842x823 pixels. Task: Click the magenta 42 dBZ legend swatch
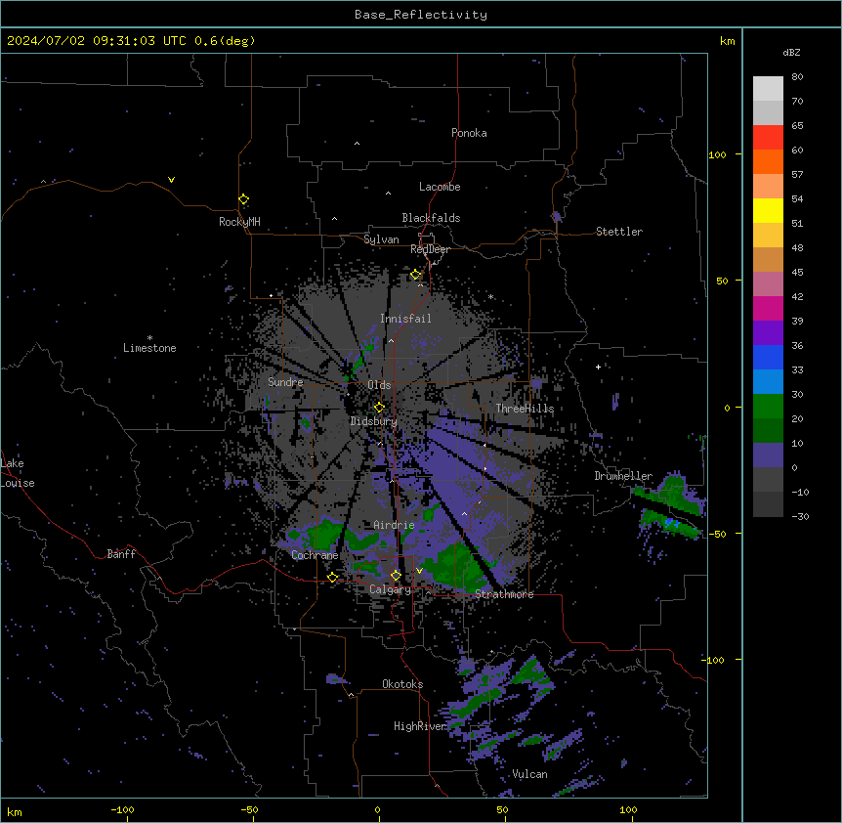(768, 308)
